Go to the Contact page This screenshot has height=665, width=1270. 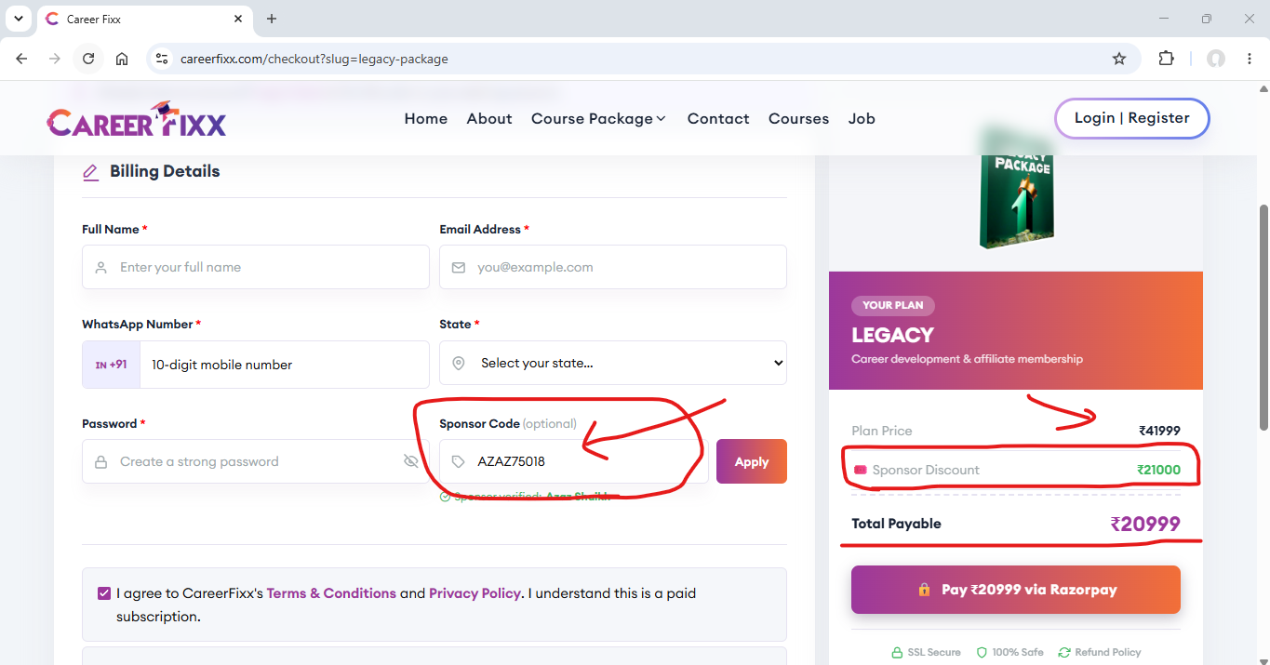718,119
